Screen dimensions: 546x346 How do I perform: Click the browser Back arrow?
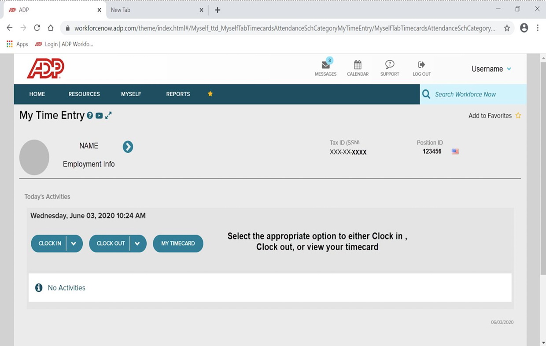pyautogui.click(x=10, y=28)
